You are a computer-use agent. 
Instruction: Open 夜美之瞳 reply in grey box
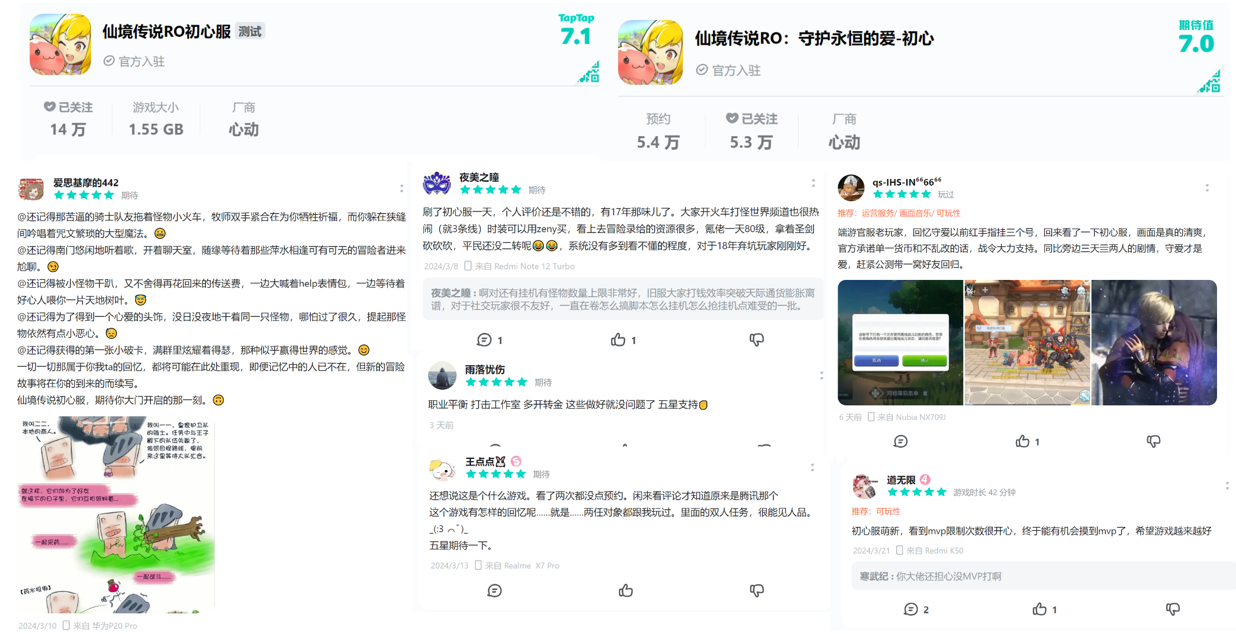pyautogui.click(x=623, y=299)
